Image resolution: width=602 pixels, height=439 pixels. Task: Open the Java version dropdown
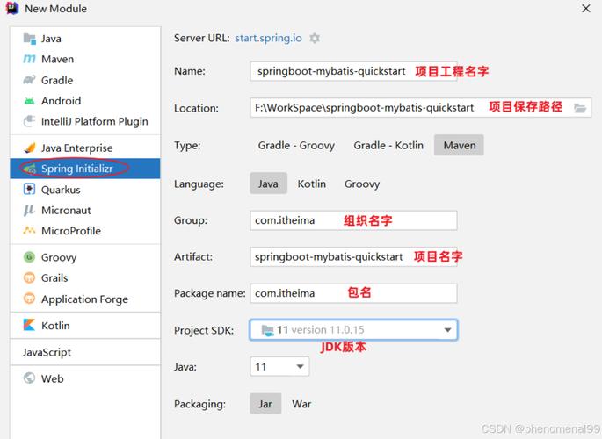click(x=279, y=366)
